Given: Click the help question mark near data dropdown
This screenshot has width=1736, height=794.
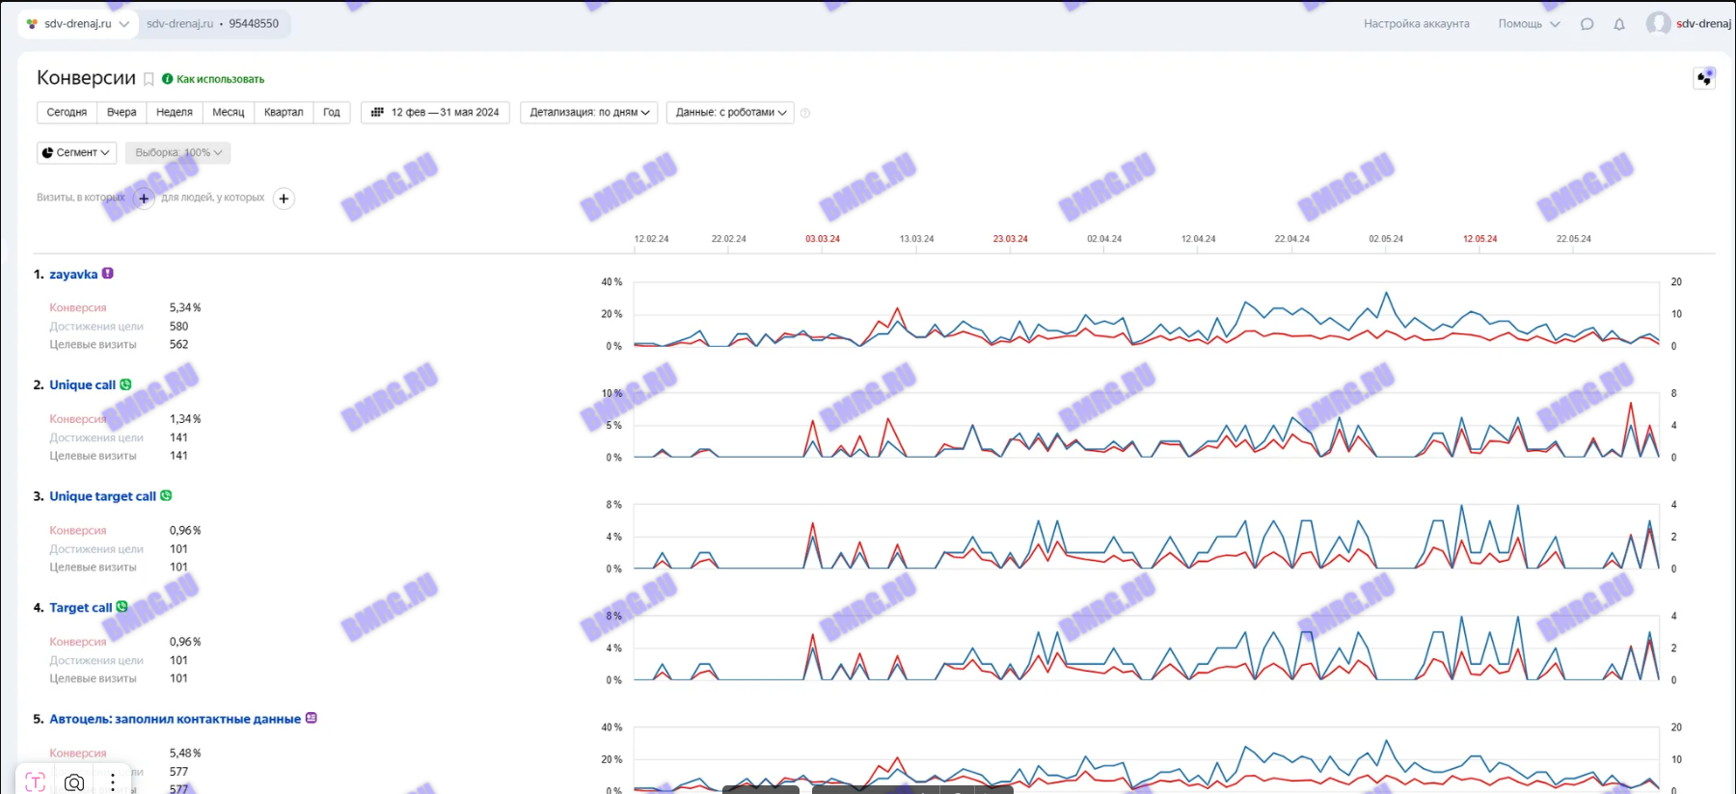Looking at the screenshot, I should click(x=805, y=113).
